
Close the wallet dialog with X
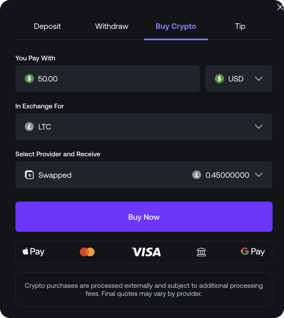coord(280,7)
